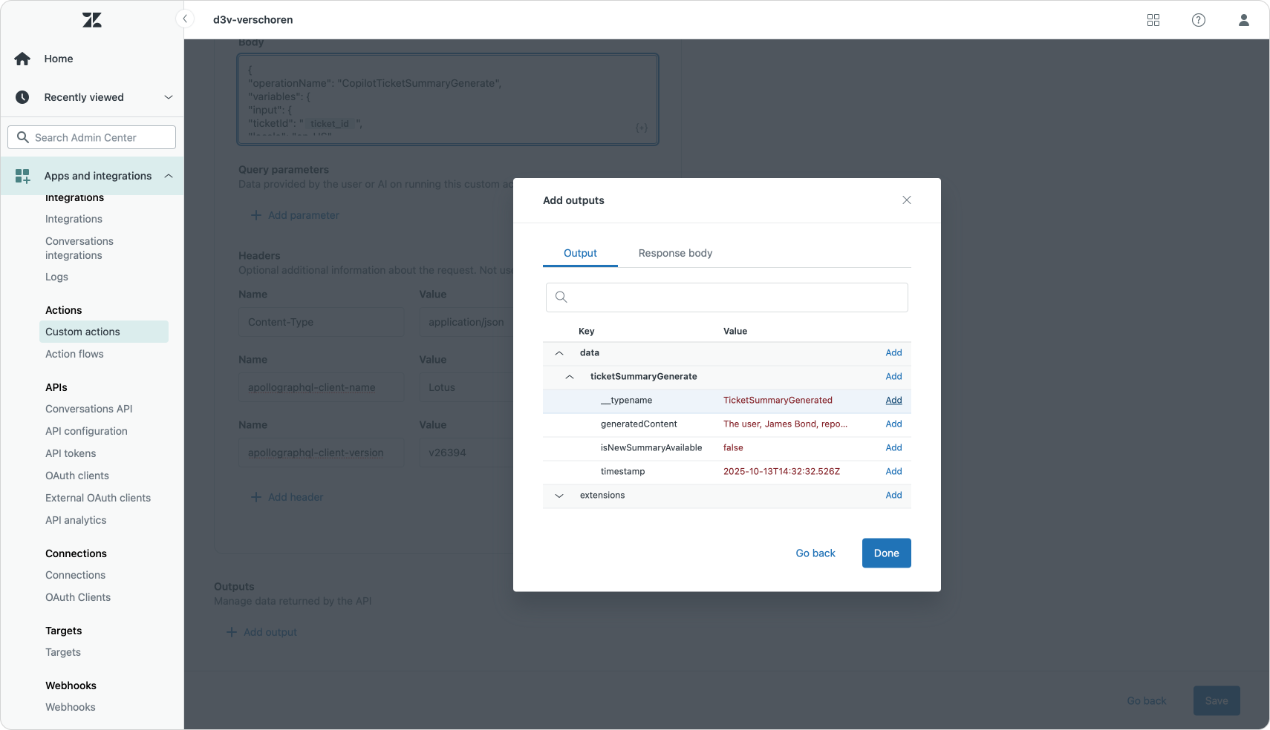Click the Recently viewed clock icon
1270x730 pixels.
(22, 97)
